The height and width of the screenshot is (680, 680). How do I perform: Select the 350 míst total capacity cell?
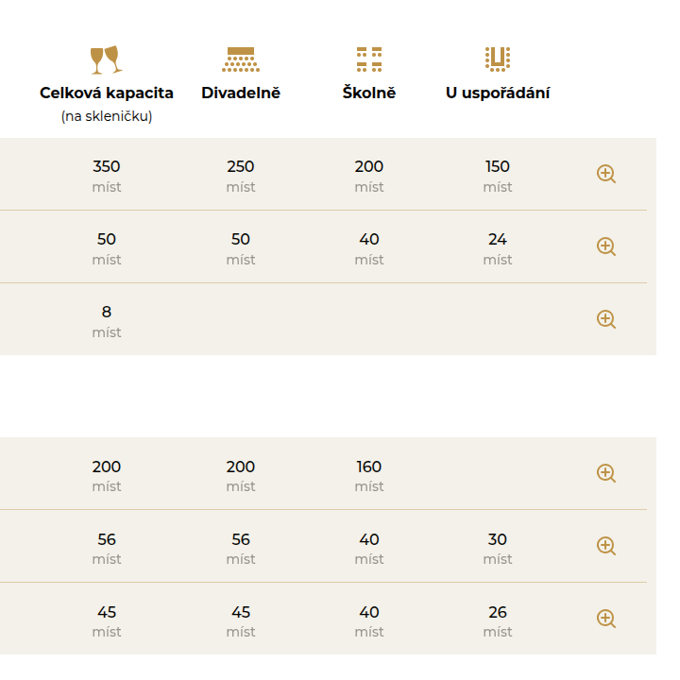click(x=107, y=175)
